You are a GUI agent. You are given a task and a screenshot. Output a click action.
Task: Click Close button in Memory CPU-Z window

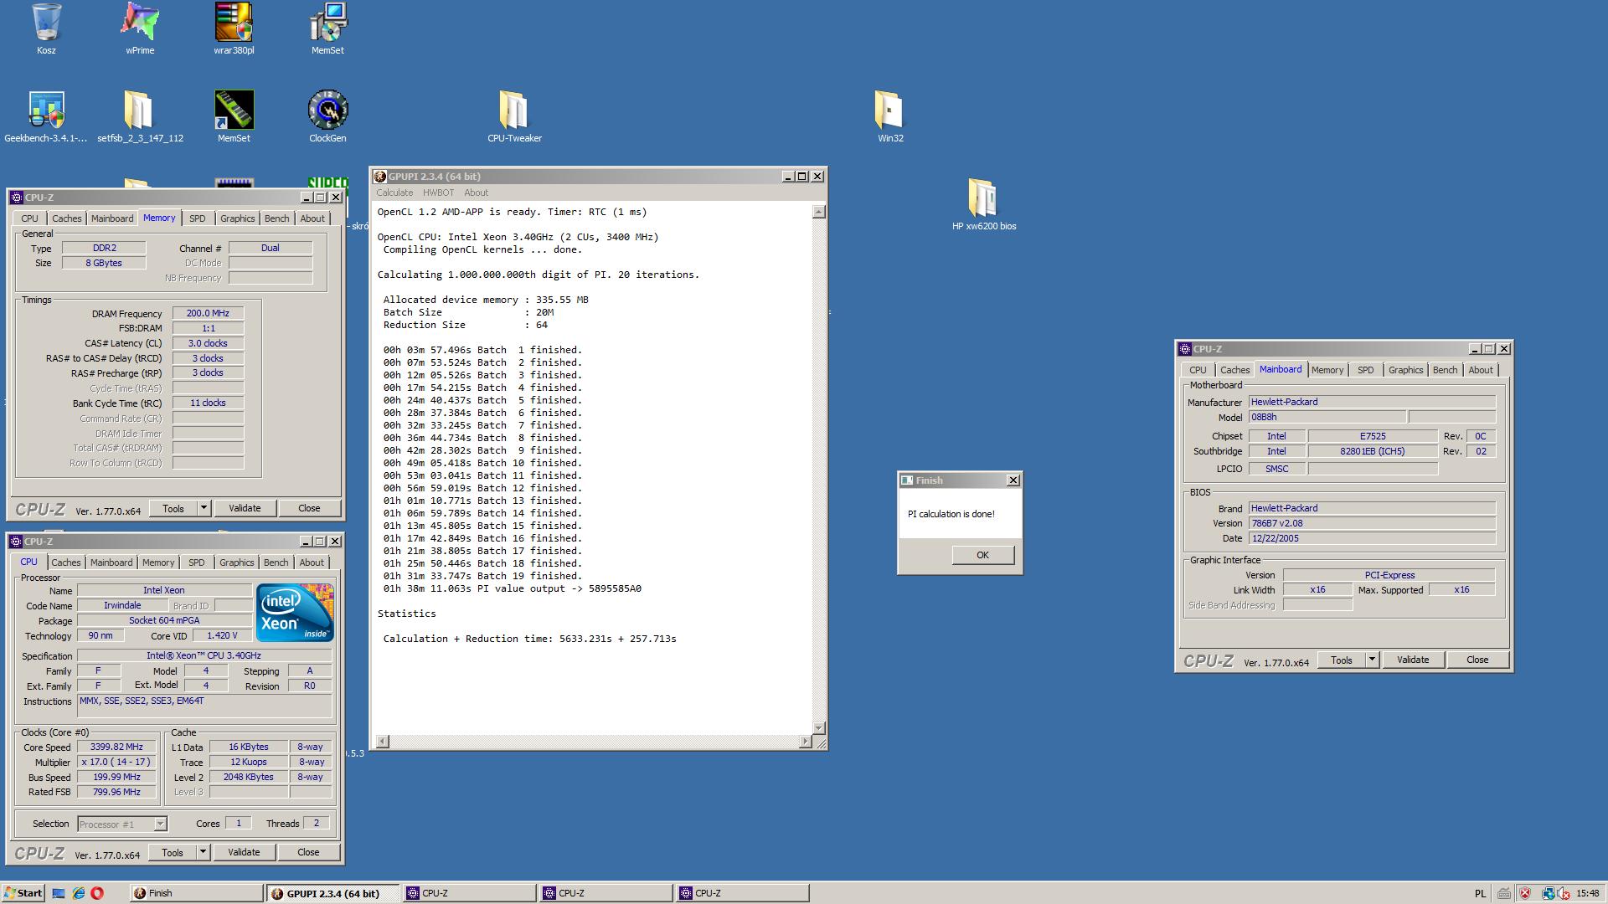pos(309,508)
